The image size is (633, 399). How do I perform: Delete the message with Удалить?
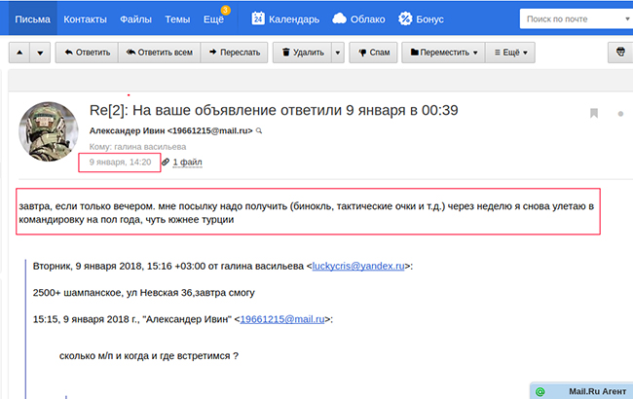coord(302,53)
